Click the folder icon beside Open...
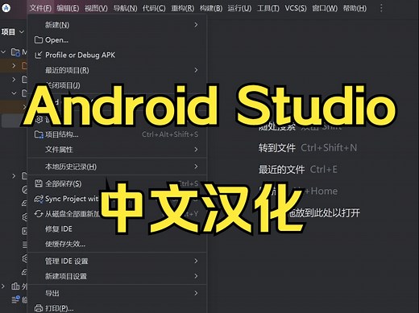Viewport: 419px width, 313px height. [39, 40]
